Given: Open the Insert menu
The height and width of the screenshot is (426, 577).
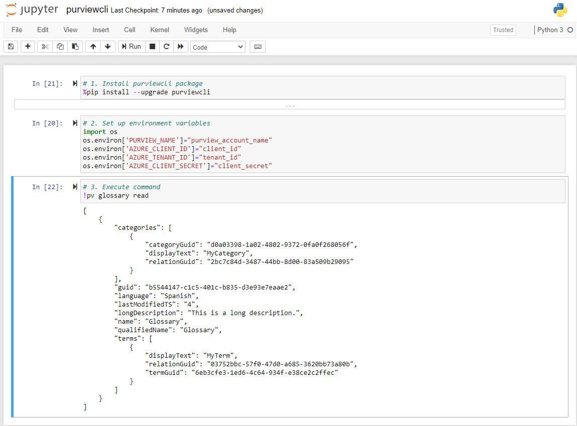Looking at the screenshot, I should [x=100, y=30].
